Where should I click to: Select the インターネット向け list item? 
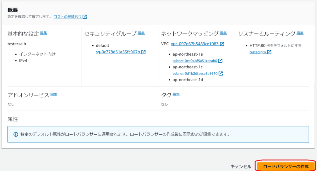tap(37, 54)
